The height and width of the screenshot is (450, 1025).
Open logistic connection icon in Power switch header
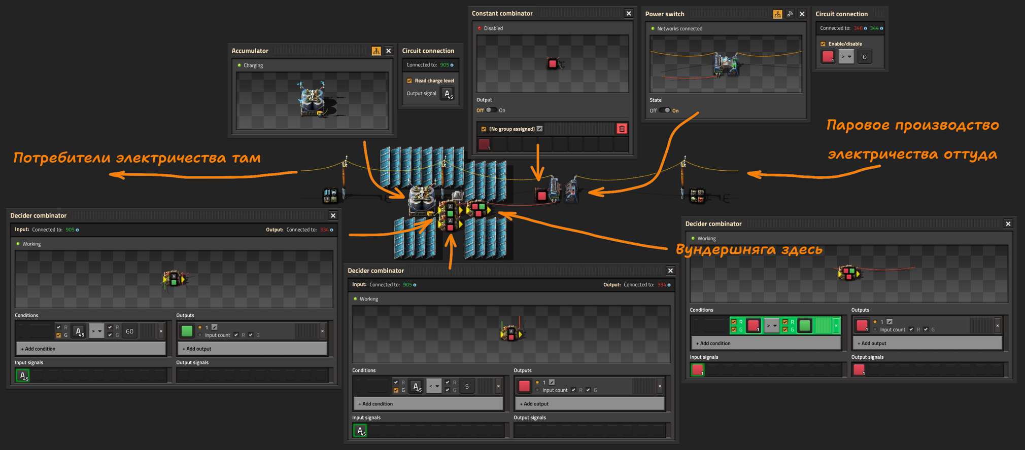[790, 14]
